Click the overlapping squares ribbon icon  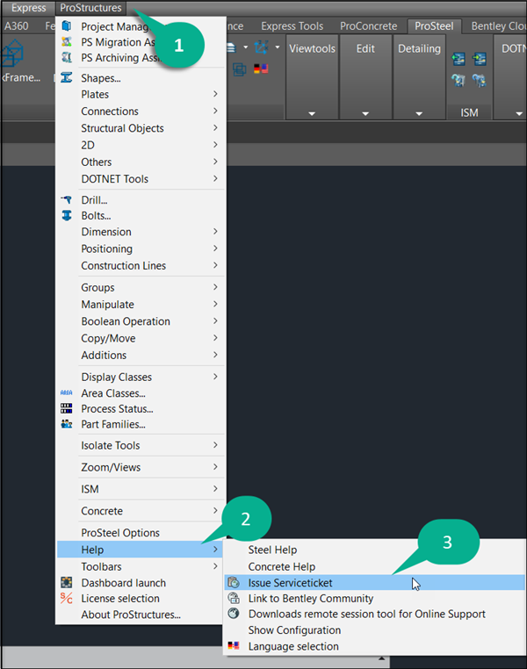[x=240, y=69]
